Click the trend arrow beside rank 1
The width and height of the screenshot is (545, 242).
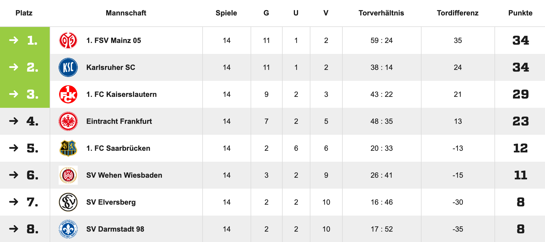click(13, 40)
